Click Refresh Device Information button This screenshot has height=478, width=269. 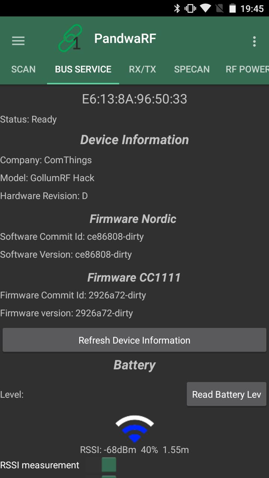pyautogui.click(x=134, y=340)
